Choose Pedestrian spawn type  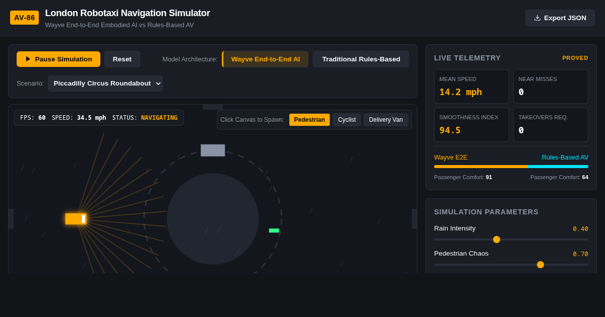(x=310, y=120)
